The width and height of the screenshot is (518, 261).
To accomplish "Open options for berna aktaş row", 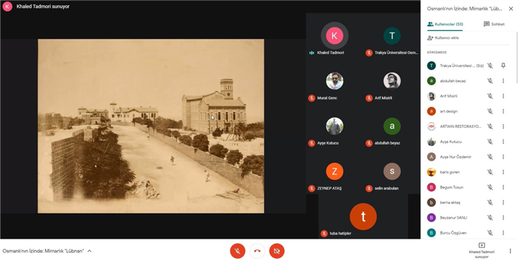I will point(503,202).
